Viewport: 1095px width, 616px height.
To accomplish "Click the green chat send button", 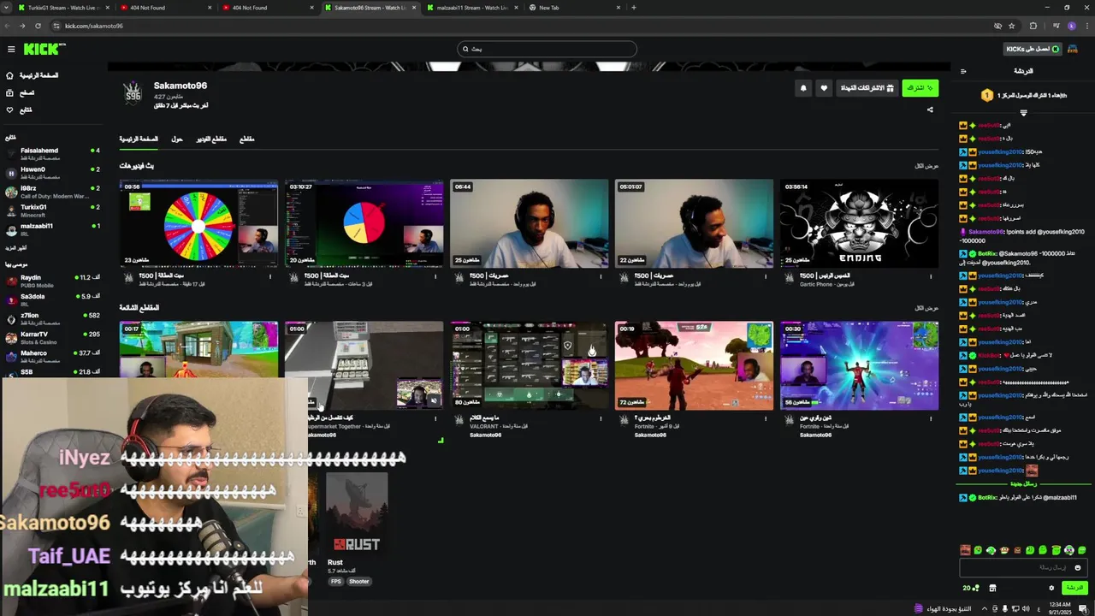I will click(1074, 588).
